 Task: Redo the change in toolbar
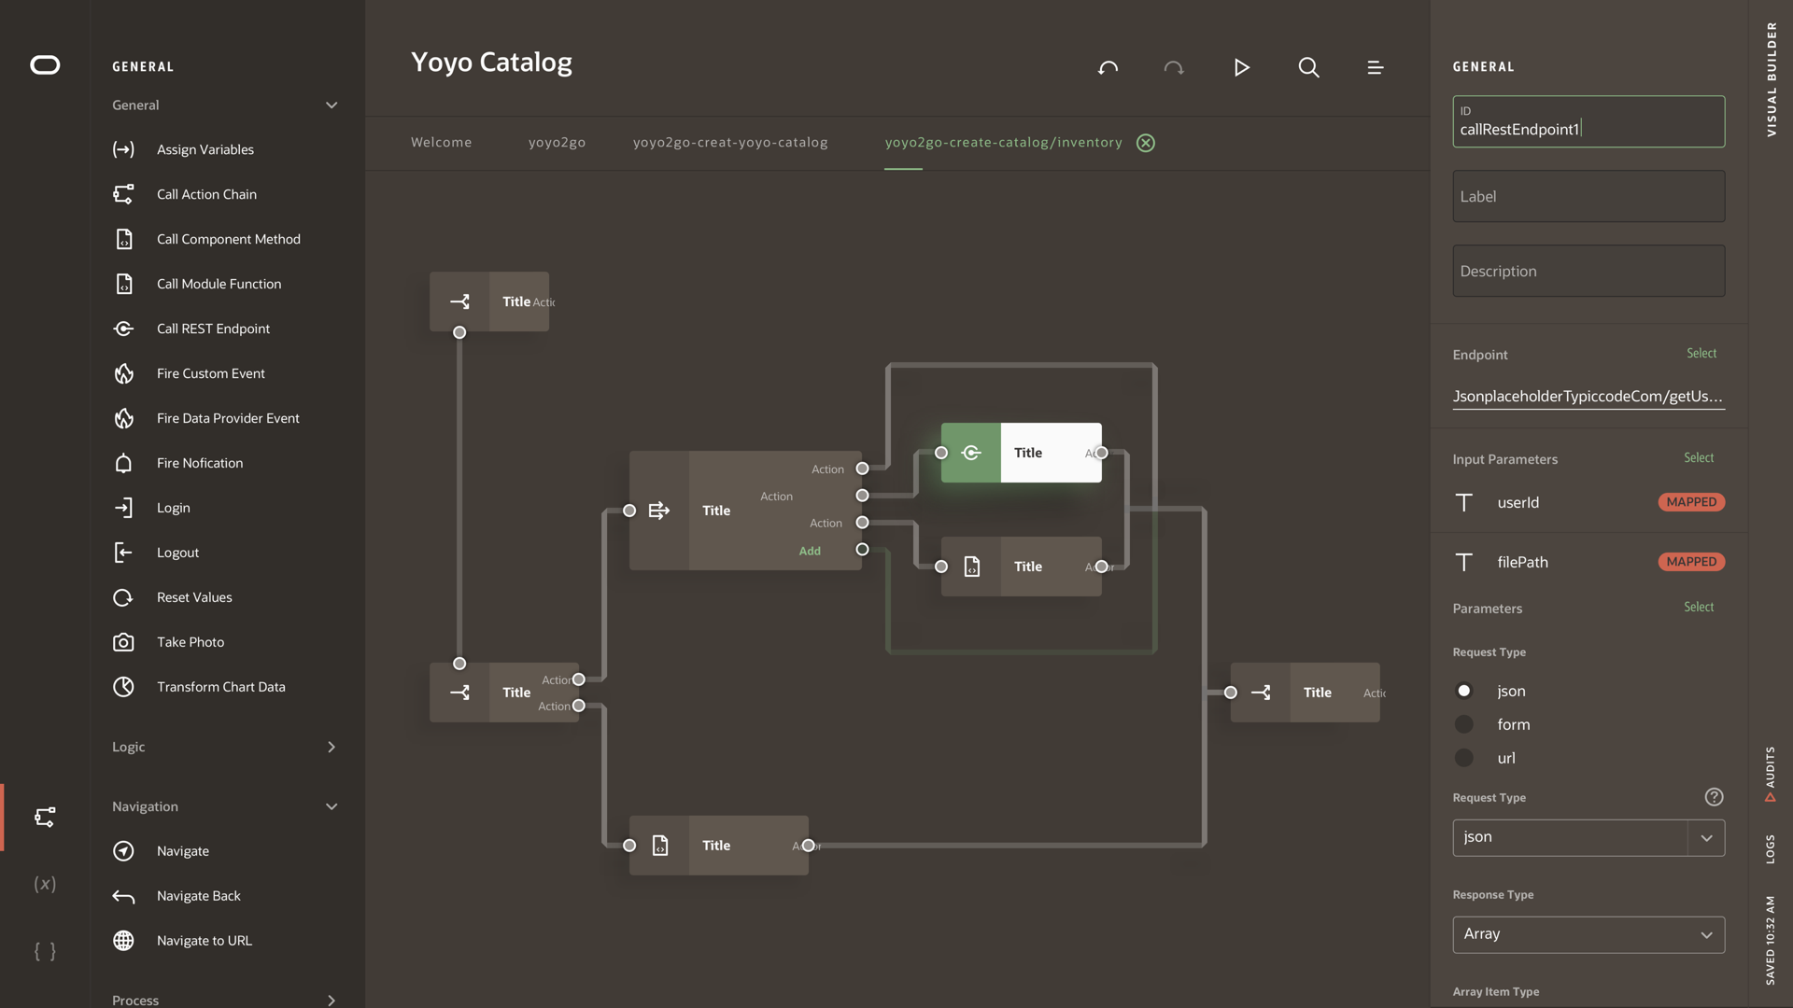(1174, 67)
